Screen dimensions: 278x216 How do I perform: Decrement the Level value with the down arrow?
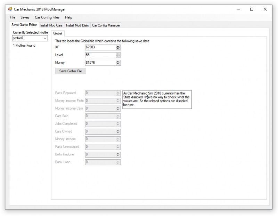point(117,56)
